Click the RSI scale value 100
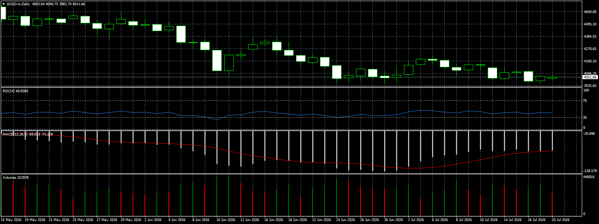Screen dimensions: 599x224 586,90
